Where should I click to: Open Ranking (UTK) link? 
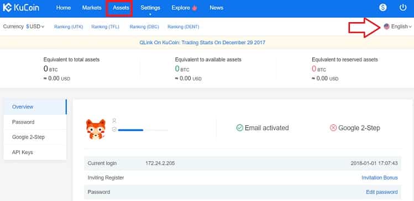(x=69, y=27)
